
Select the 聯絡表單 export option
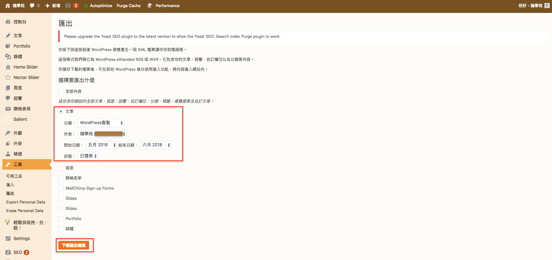[x=61, y=178]
